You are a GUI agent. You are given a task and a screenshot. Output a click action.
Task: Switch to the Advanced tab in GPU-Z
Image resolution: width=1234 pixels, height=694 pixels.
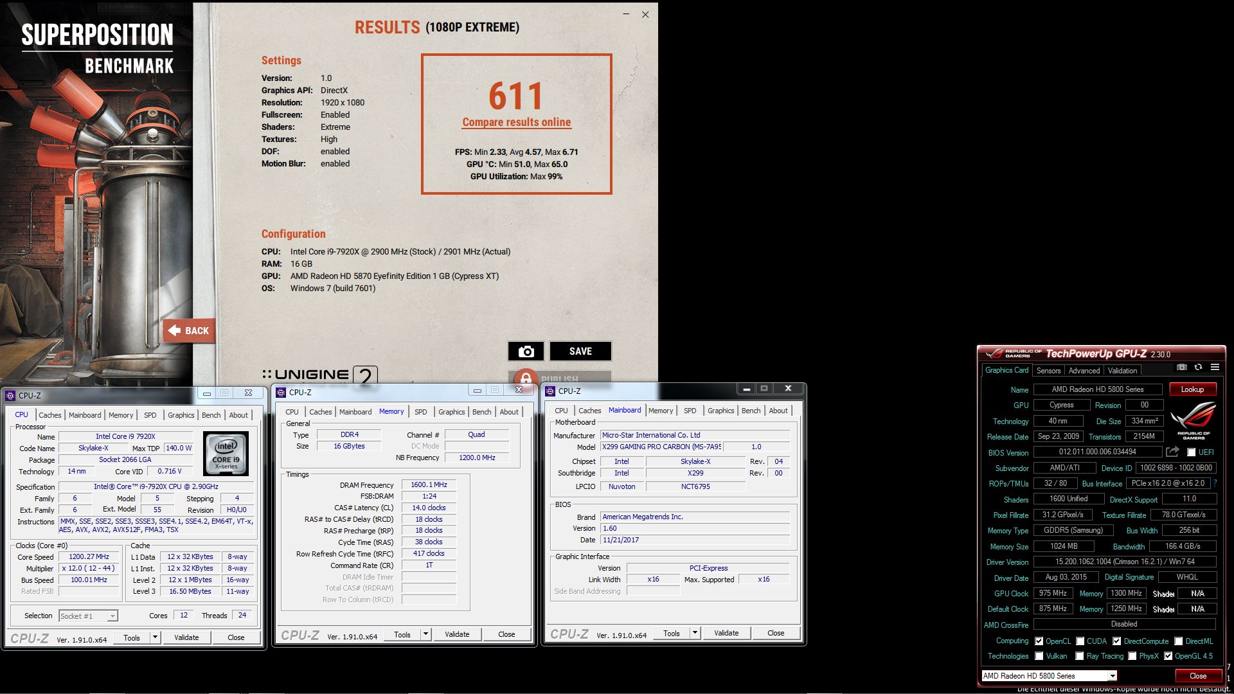[1084, 371]
